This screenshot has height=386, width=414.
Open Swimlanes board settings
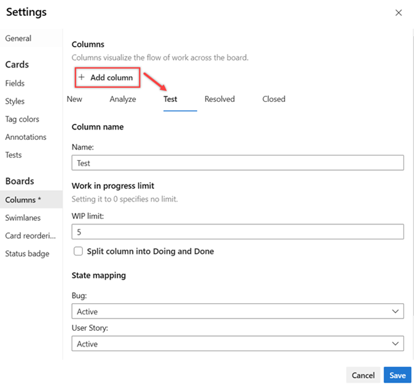[x=23, y=217]
